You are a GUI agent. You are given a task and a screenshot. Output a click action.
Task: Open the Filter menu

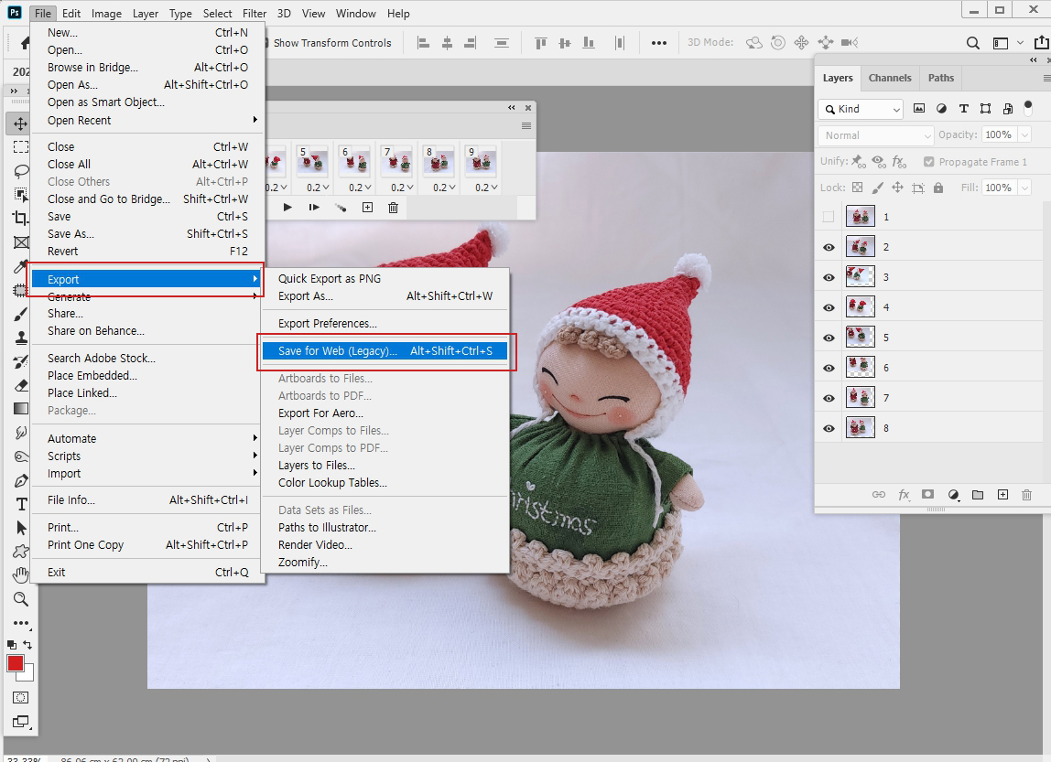254,14
